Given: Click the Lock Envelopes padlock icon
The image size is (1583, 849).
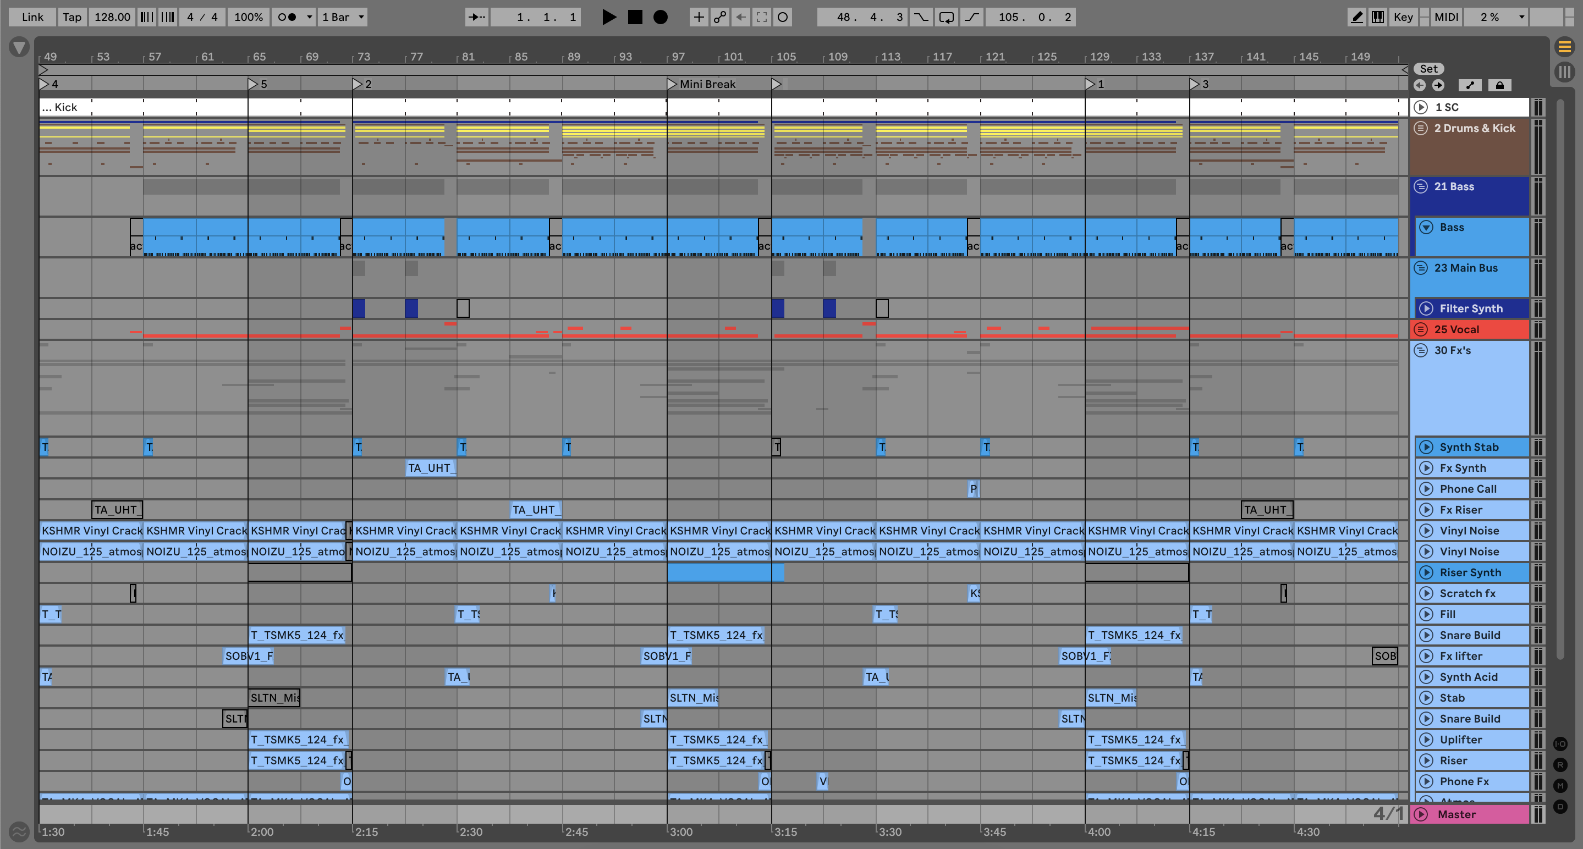Looking at the screenshot, I should point(1499,85).
